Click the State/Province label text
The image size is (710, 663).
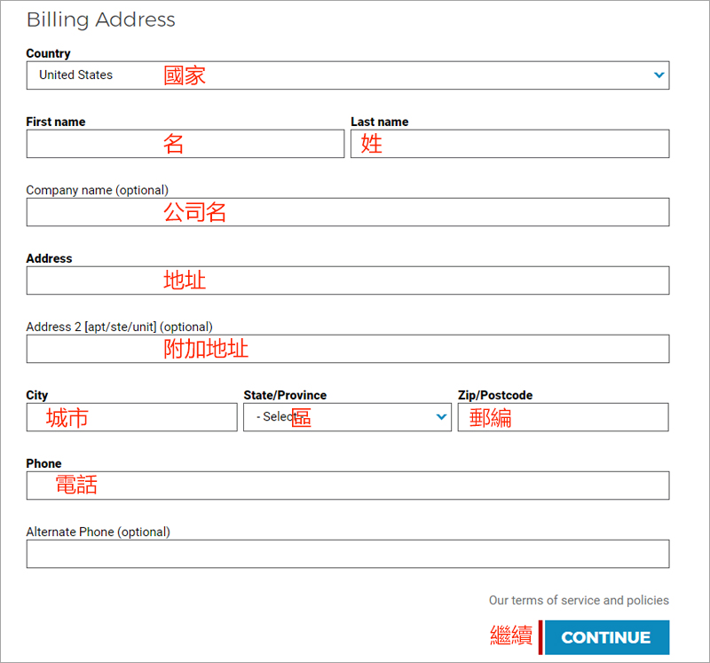(285, 395)
